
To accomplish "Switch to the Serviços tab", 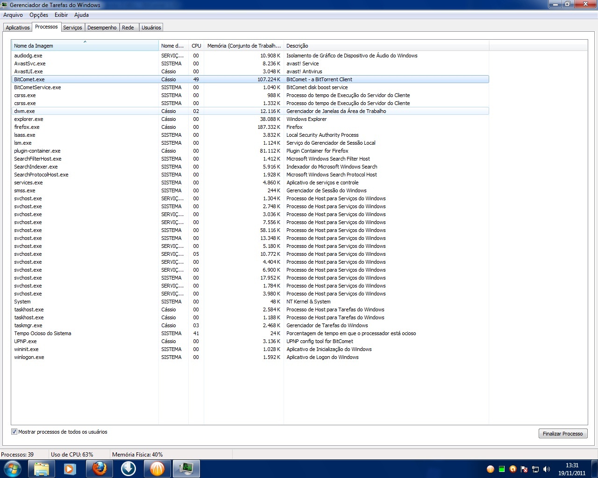I will 72,27.
